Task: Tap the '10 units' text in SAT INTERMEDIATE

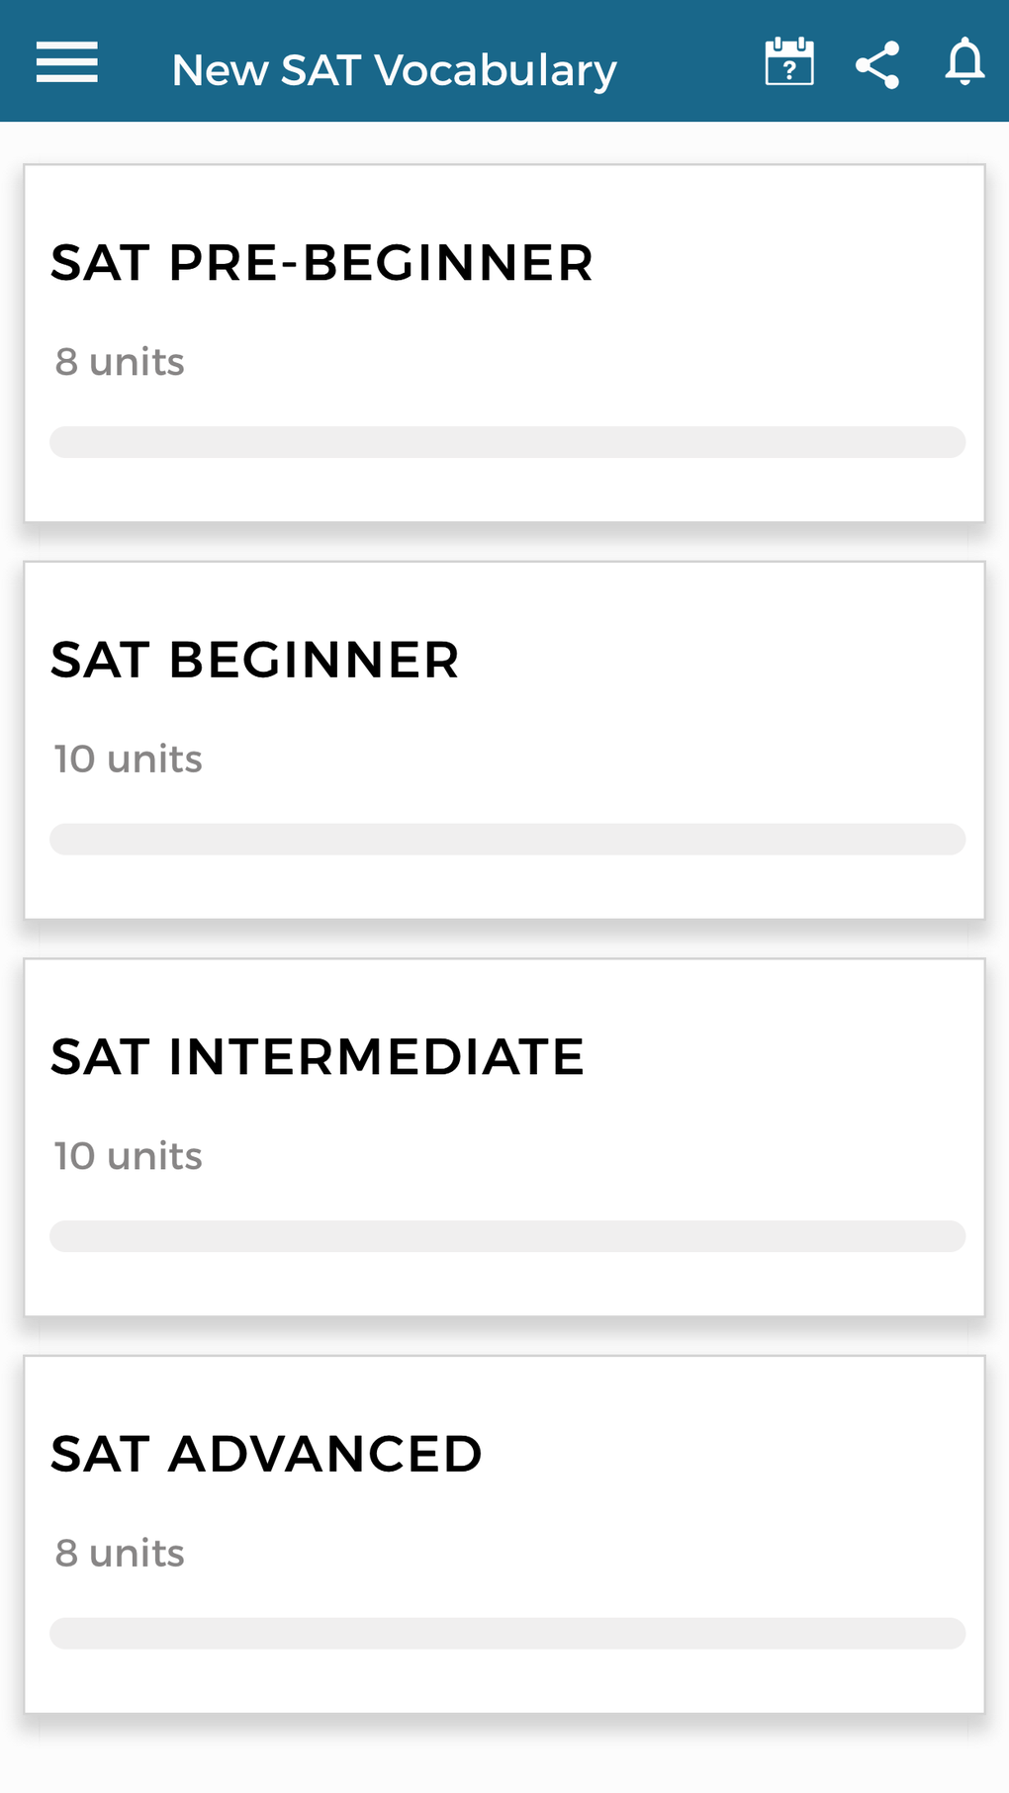Action: 127,1155
